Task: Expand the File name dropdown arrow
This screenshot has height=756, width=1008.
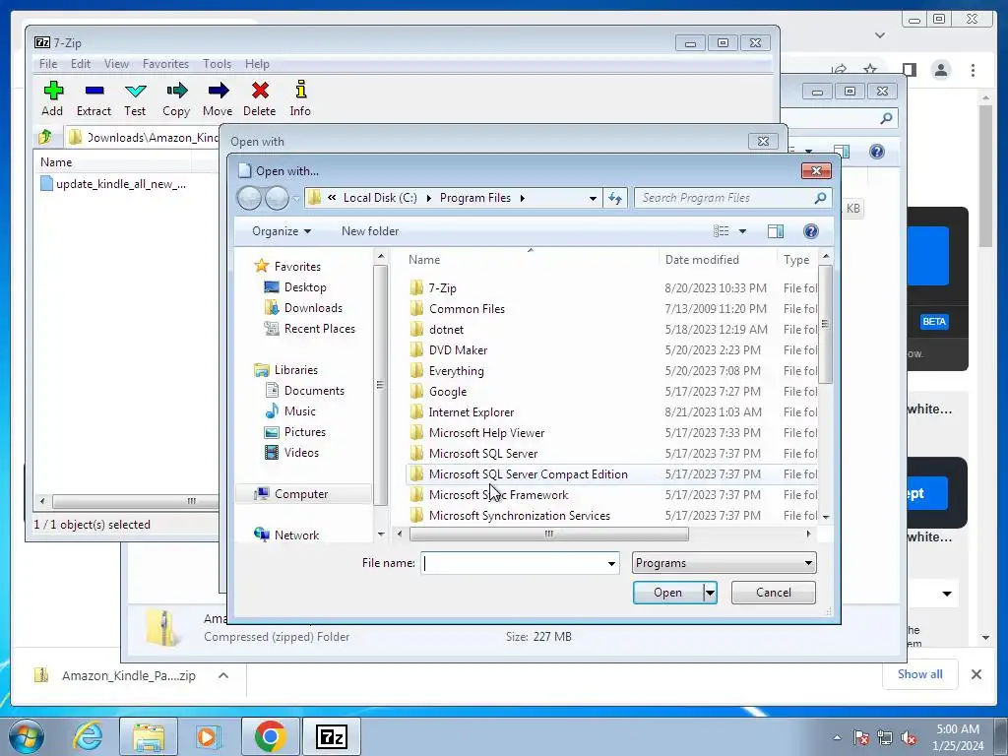Action: tap(611, 564)
